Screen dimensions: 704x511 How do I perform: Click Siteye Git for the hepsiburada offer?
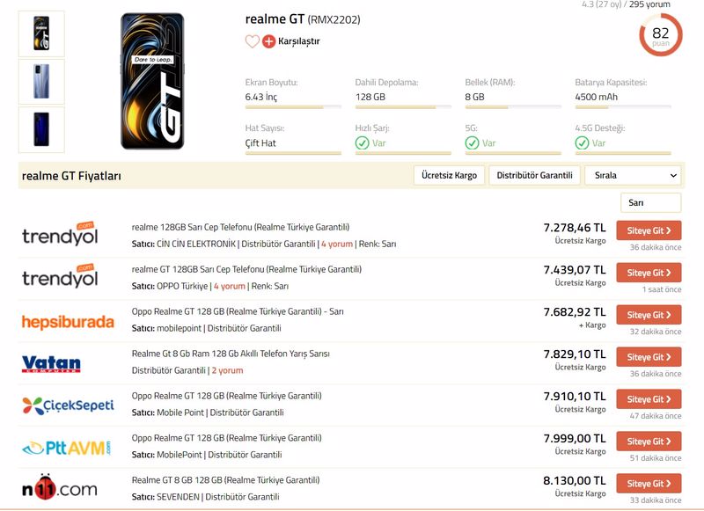pos(649,315)
